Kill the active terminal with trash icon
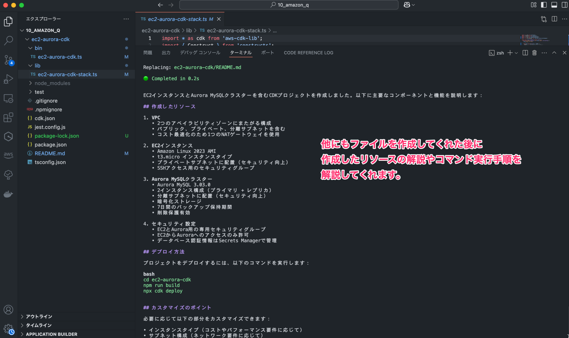Screen dimensions: 569x338 pos(534,53)
